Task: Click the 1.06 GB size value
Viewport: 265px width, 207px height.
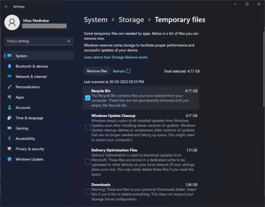Action: [191, 185]
